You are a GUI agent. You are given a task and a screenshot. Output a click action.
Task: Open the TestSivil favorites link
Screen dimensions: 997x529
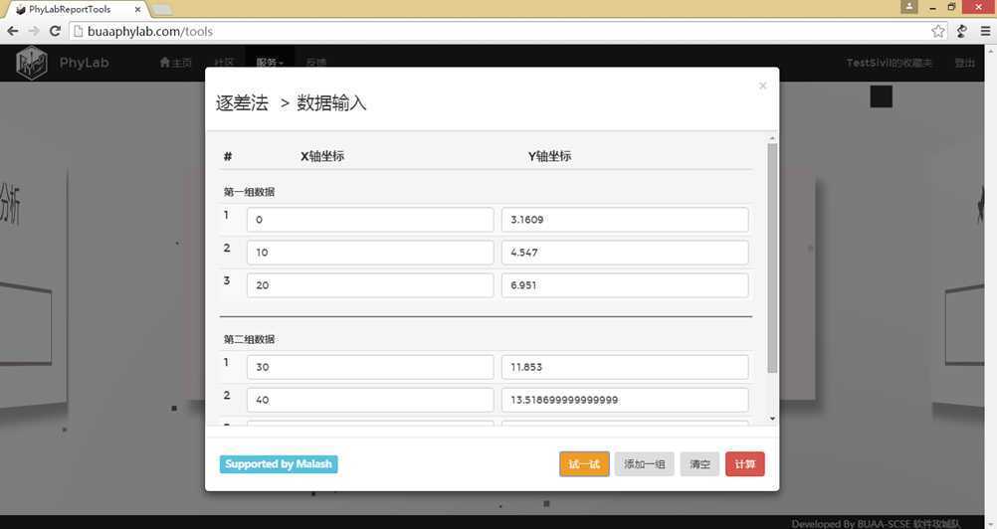[889, 63]
